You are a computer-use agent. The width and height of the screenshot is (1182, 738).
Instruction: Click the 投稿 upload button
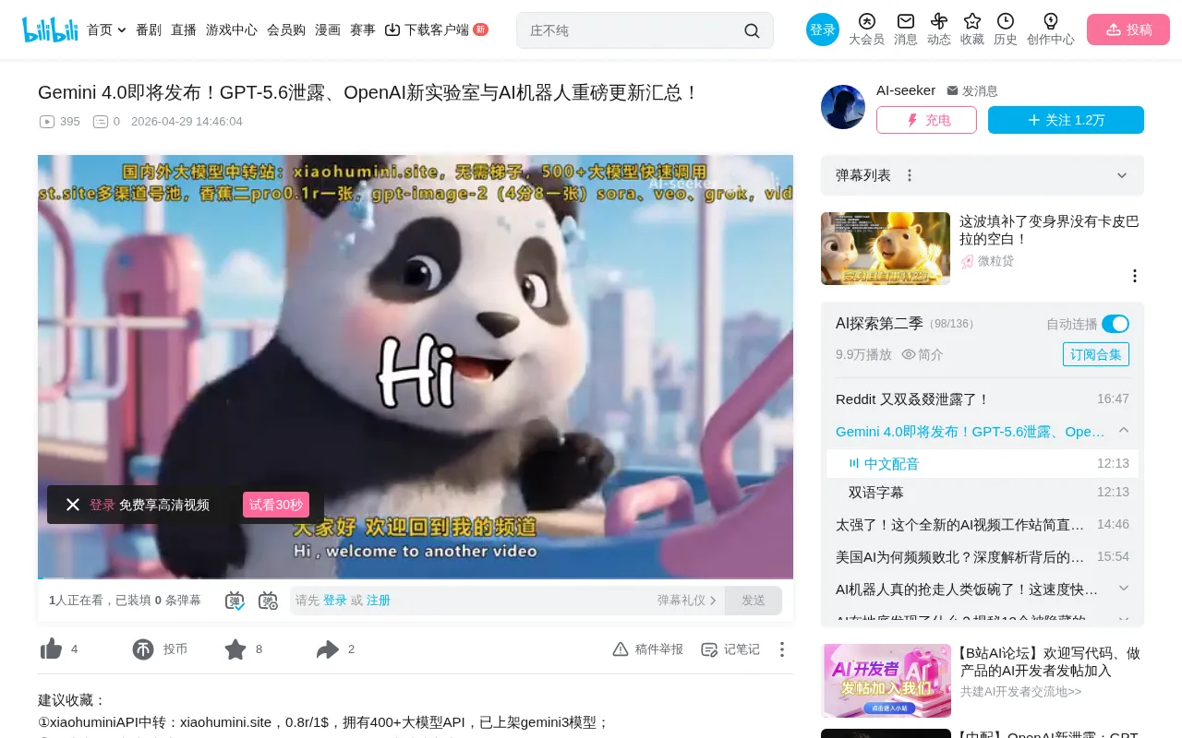[x=1128, y=30]
